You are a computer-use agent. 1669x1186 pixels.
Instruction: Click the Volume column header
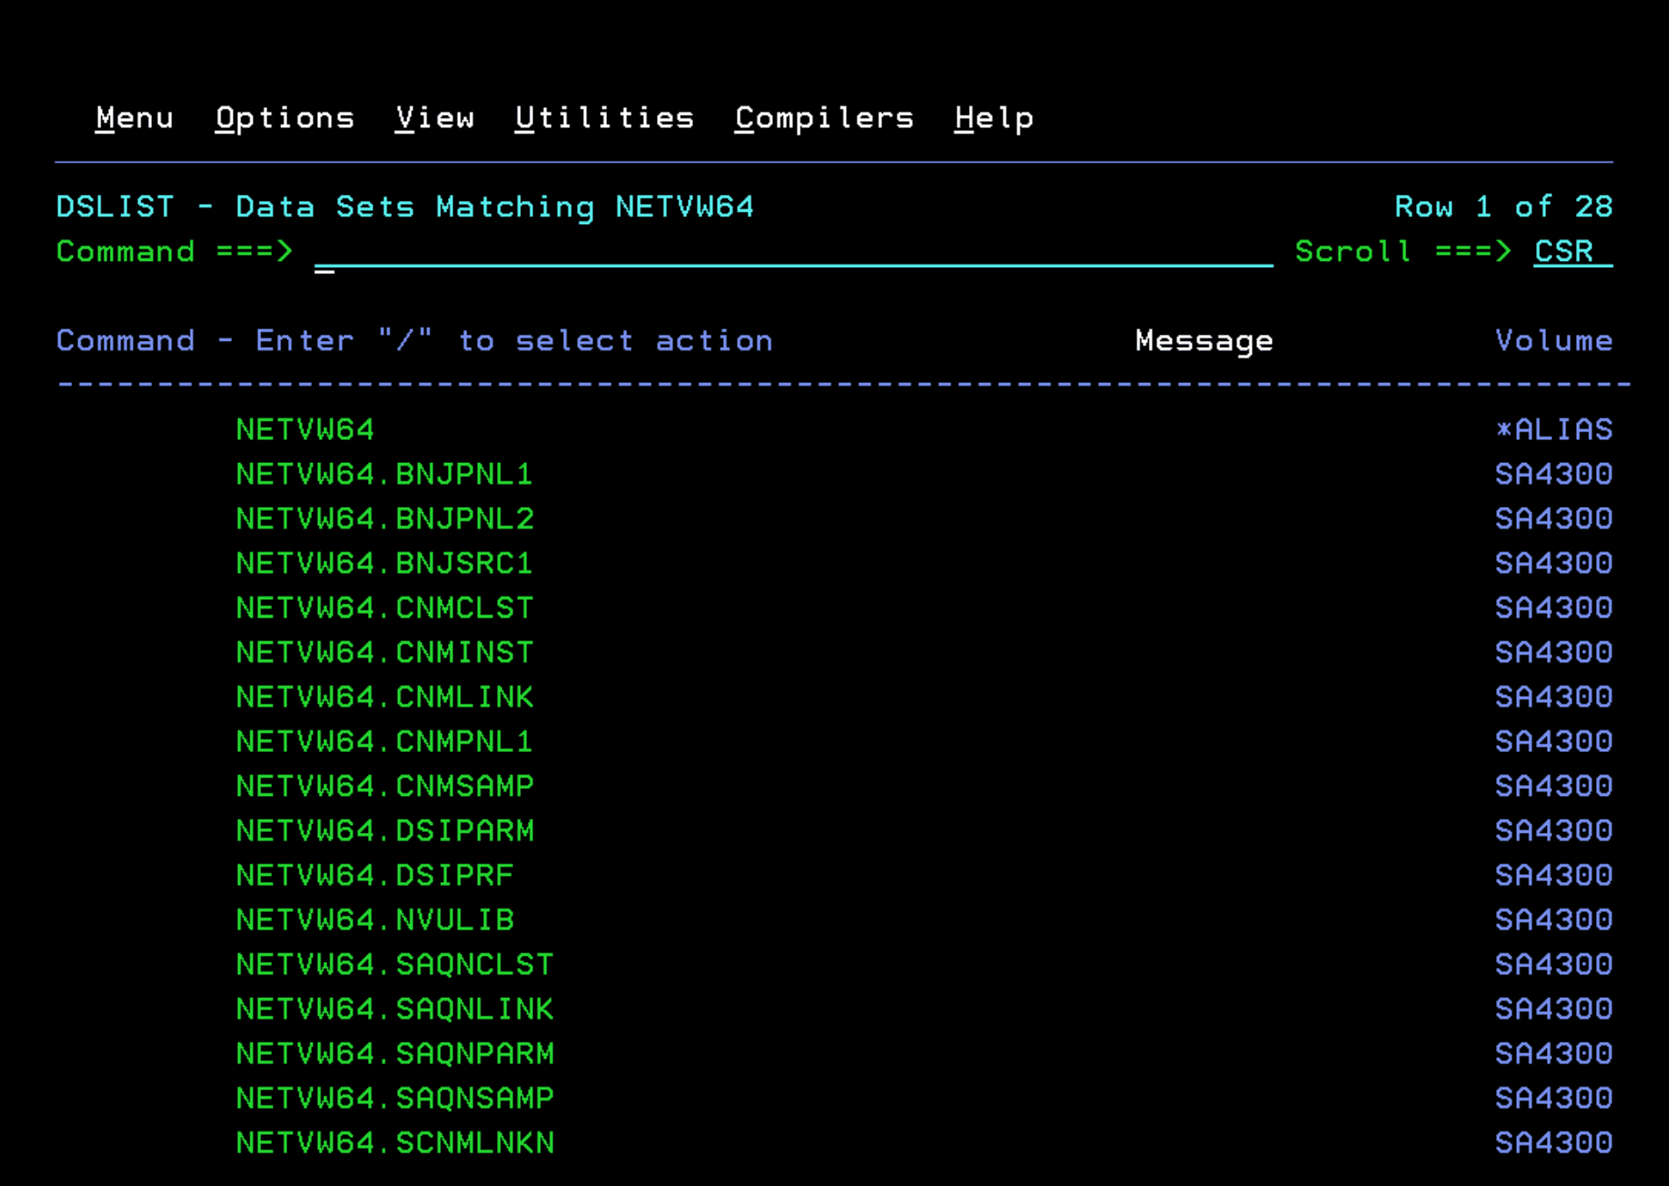[1553, 341]
